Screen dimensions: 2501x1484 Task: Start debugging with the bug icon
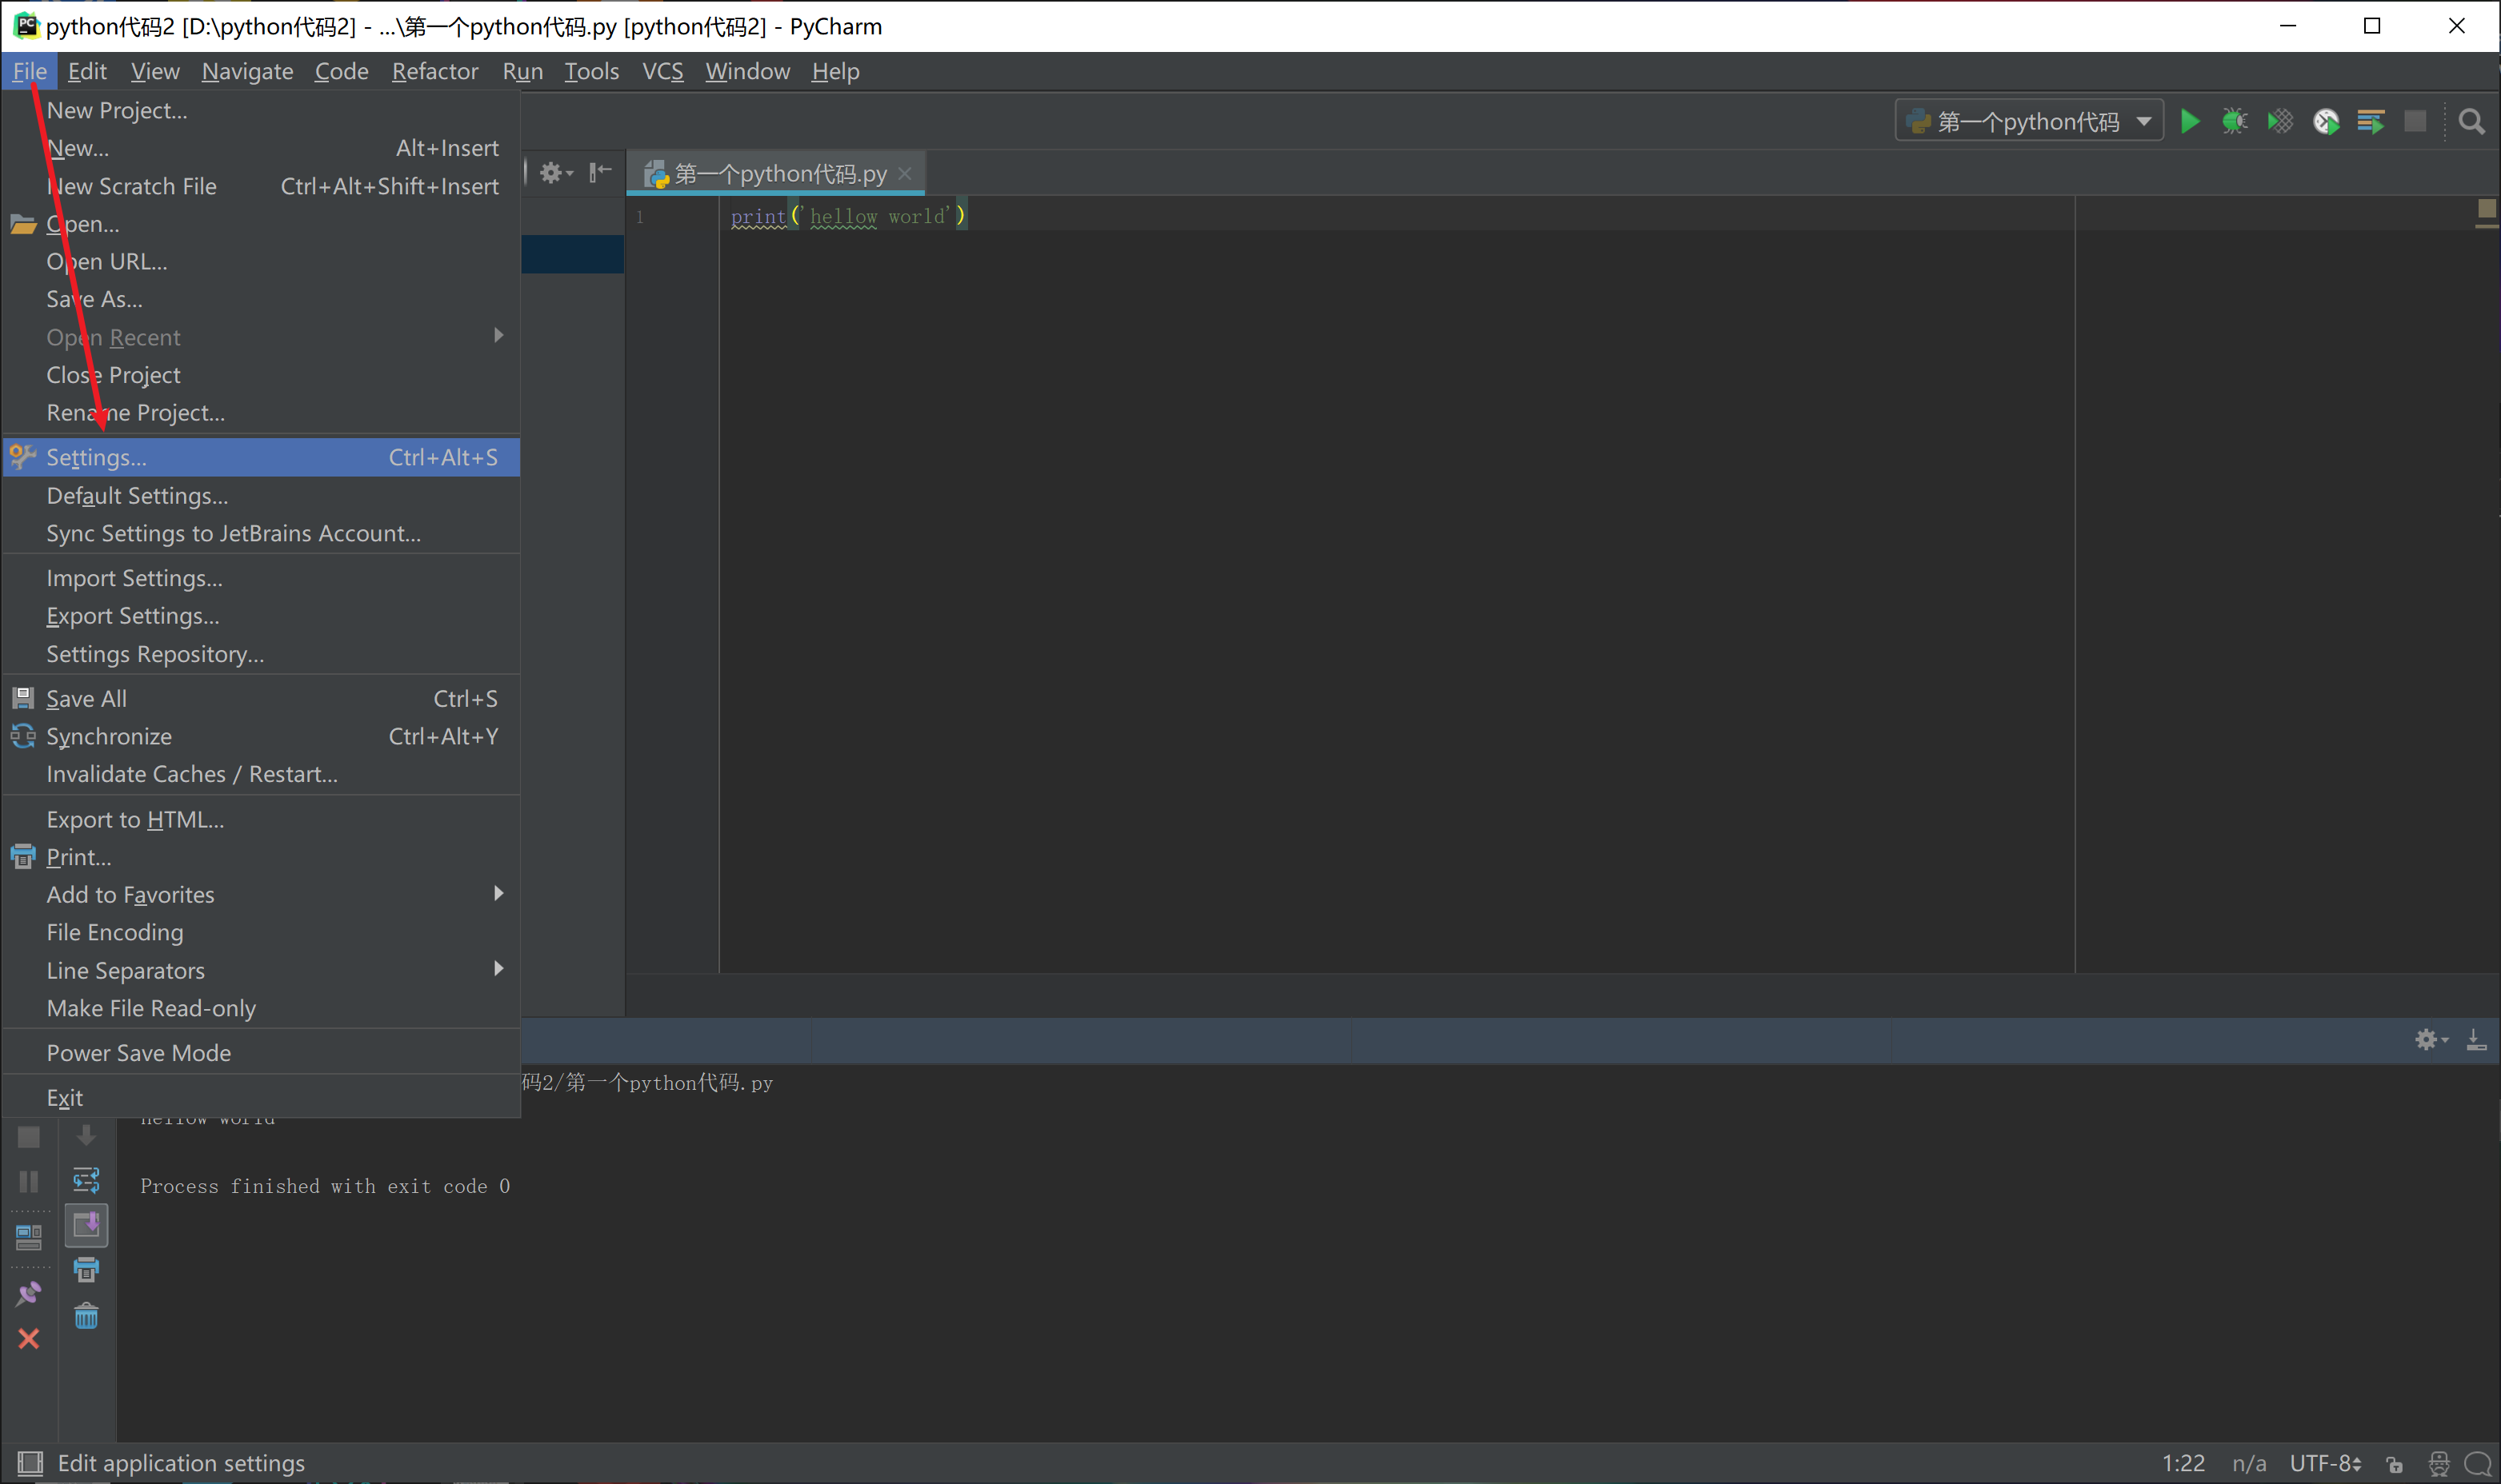2234,122
